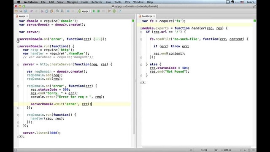Click folded {...} placeholder to expand
This screenshot has width=270, height=152.
[x=97, y=39]
